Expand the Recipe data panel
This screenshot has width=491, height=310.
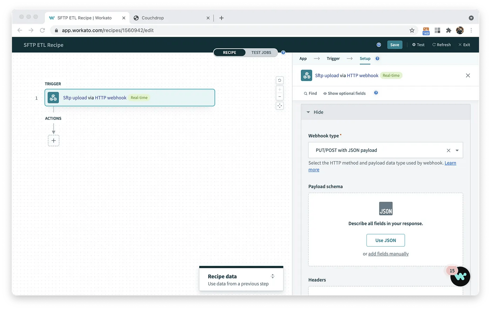[x=273, y=276]
